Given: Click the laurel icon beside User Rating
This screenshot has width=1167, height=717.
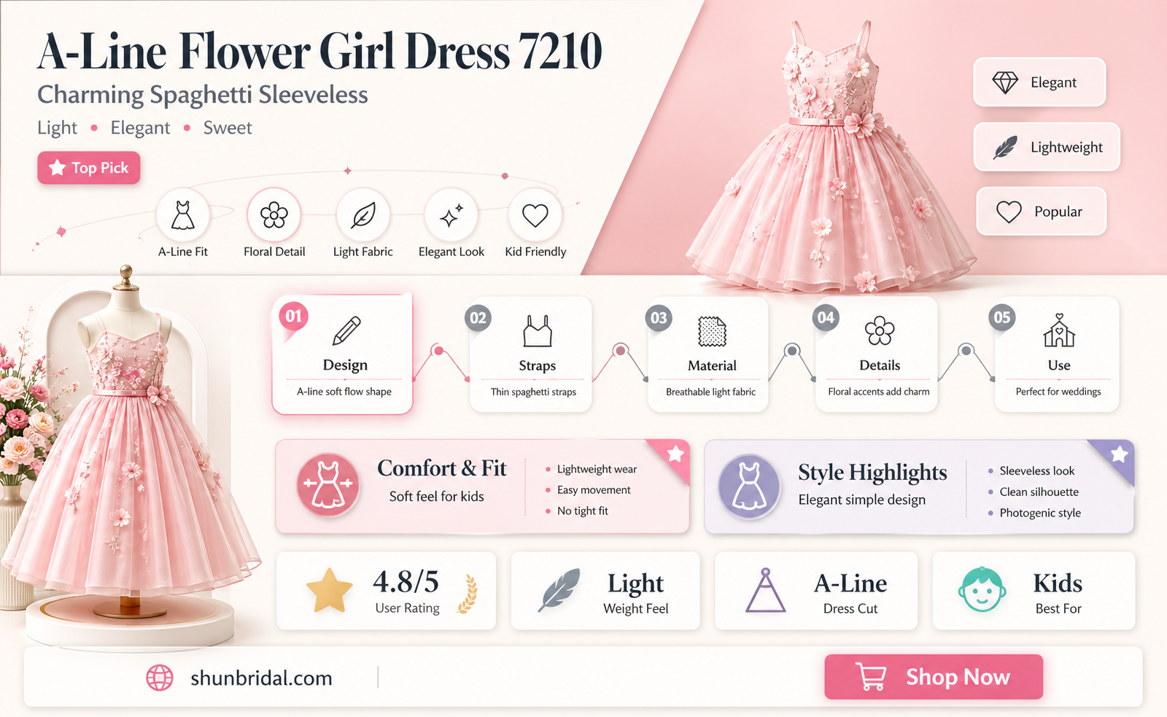Looking at the screenshot, I should [x=468, y=594].
